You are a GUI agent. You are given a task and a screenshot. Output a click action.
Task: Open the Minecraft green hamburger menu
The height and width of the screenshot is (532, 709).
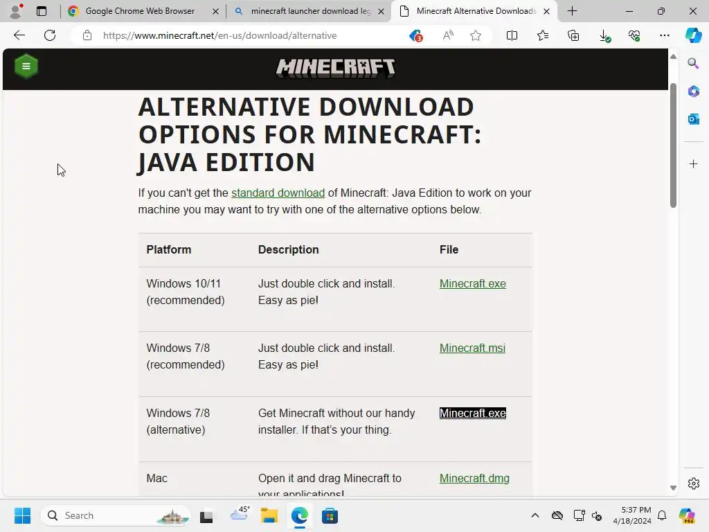point(26,66)
